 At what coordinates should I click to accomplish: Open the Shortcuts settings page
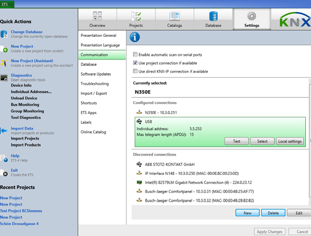click(x=102, y=103)
